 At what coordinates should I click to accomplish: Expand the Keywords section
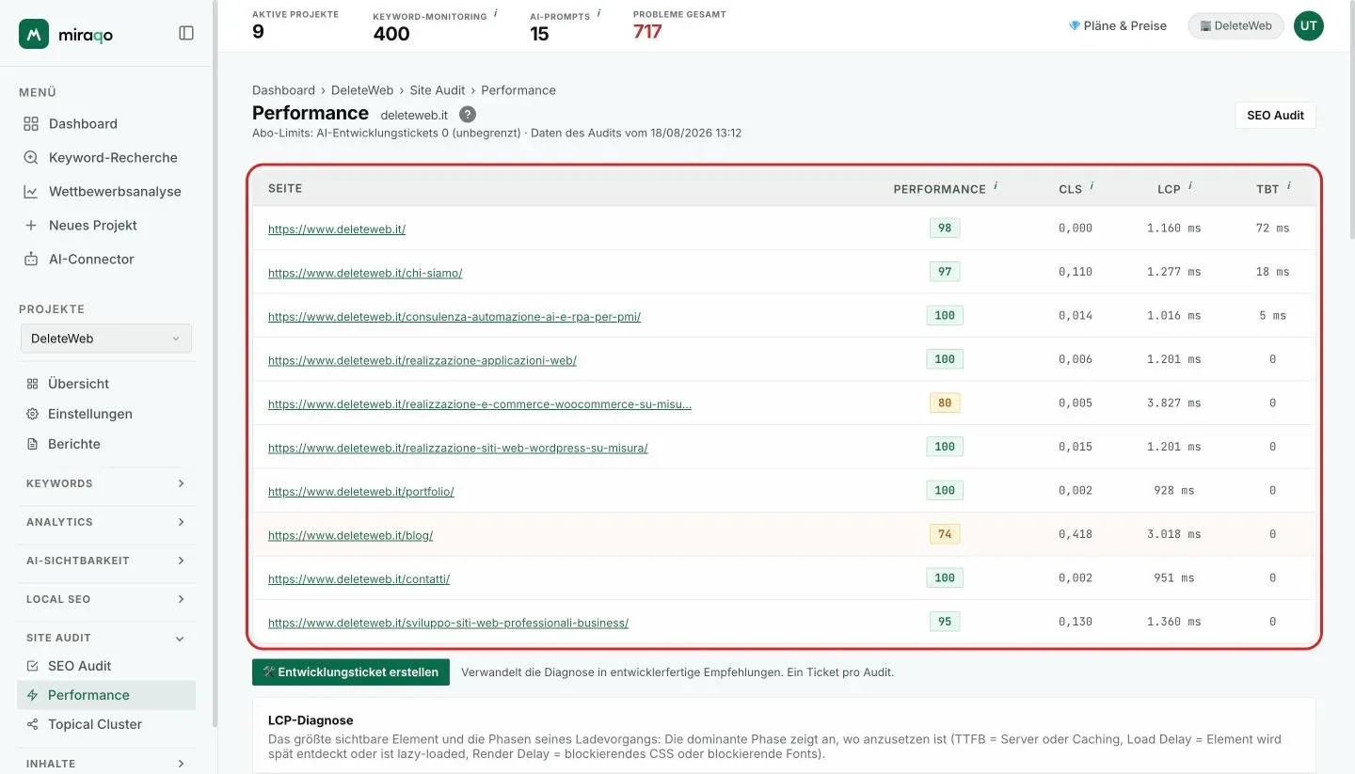click(105, 483)
